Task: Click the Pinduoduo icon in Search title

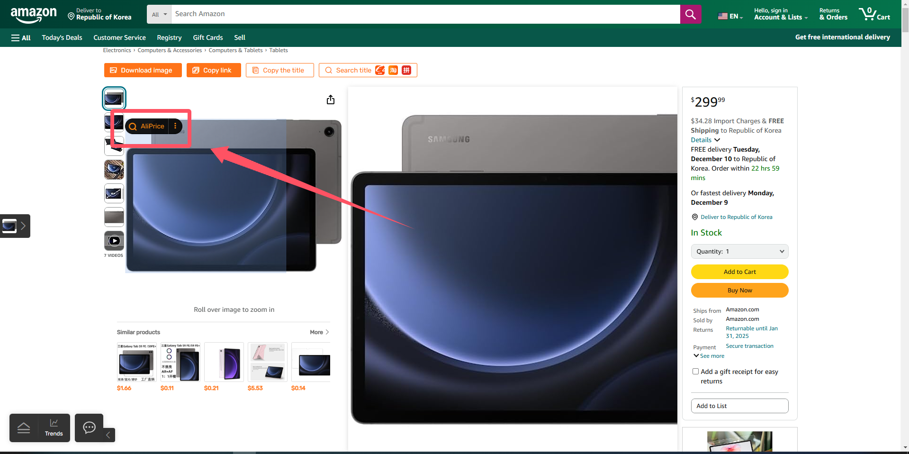Action: 406,70
